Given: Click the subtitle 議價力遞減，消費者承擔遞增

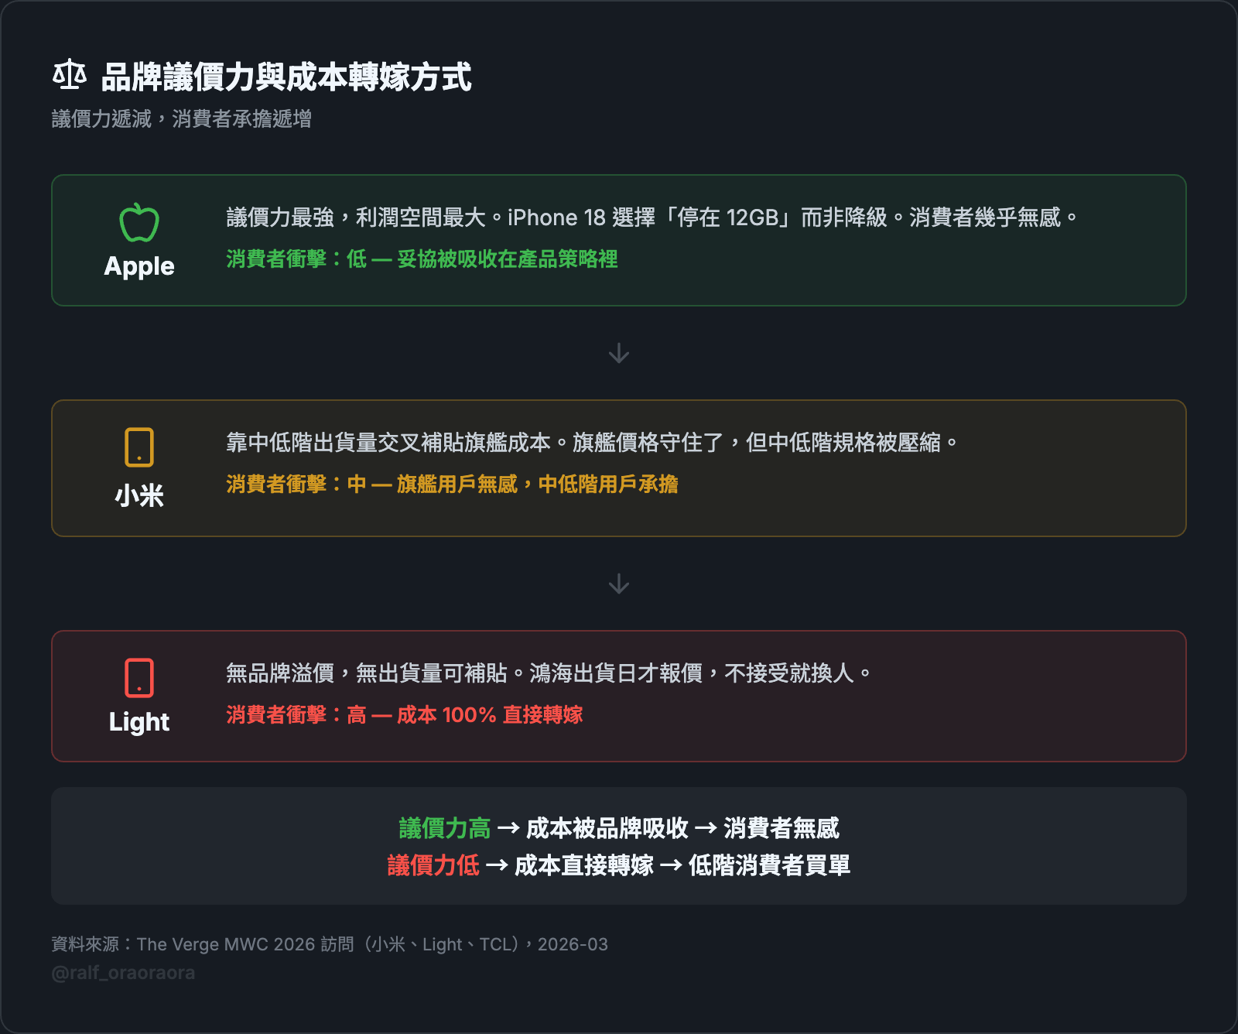Looking at the screenshot, I should [x=181, y=119].
